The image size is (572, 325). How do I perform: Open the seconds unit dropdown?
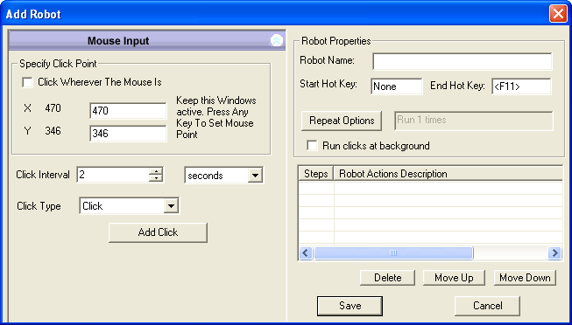[x=255, y=176]
